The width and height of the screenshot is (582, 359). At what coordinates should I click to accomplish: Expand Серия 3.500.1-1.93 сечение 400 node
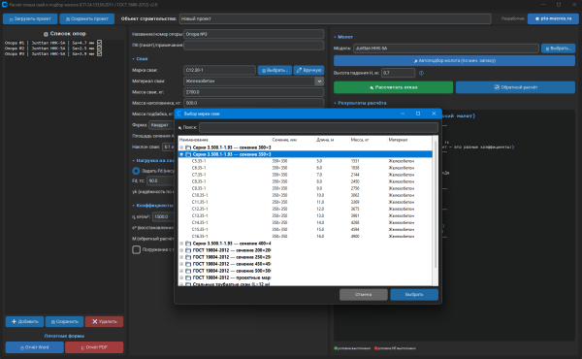click(181, 244)
